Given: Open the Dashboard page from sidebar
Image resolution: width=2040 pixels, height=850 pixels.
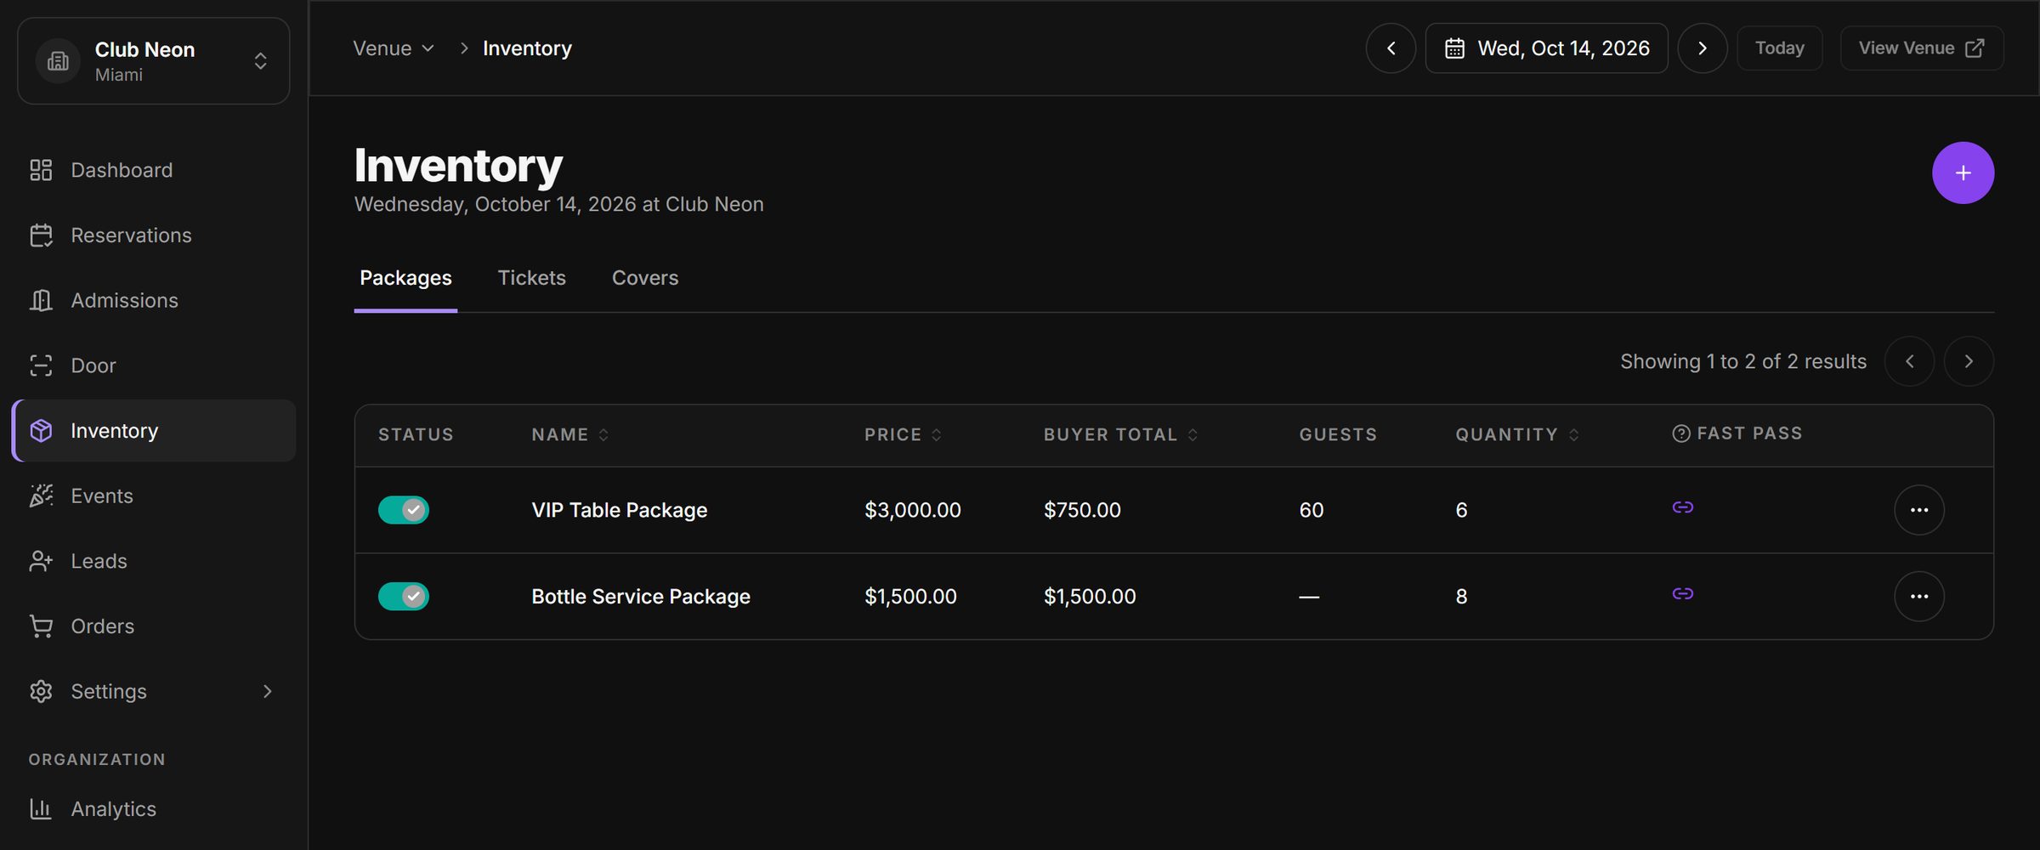Looking at the screenshot, I should click(x=153, y=170).
